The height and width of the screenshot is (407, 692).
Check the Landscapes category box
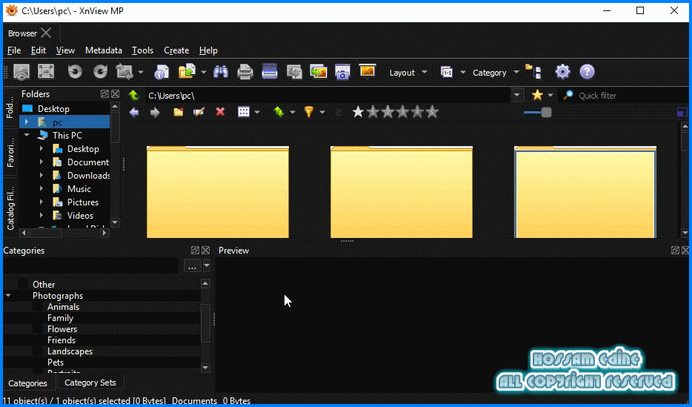pos(38,351)
